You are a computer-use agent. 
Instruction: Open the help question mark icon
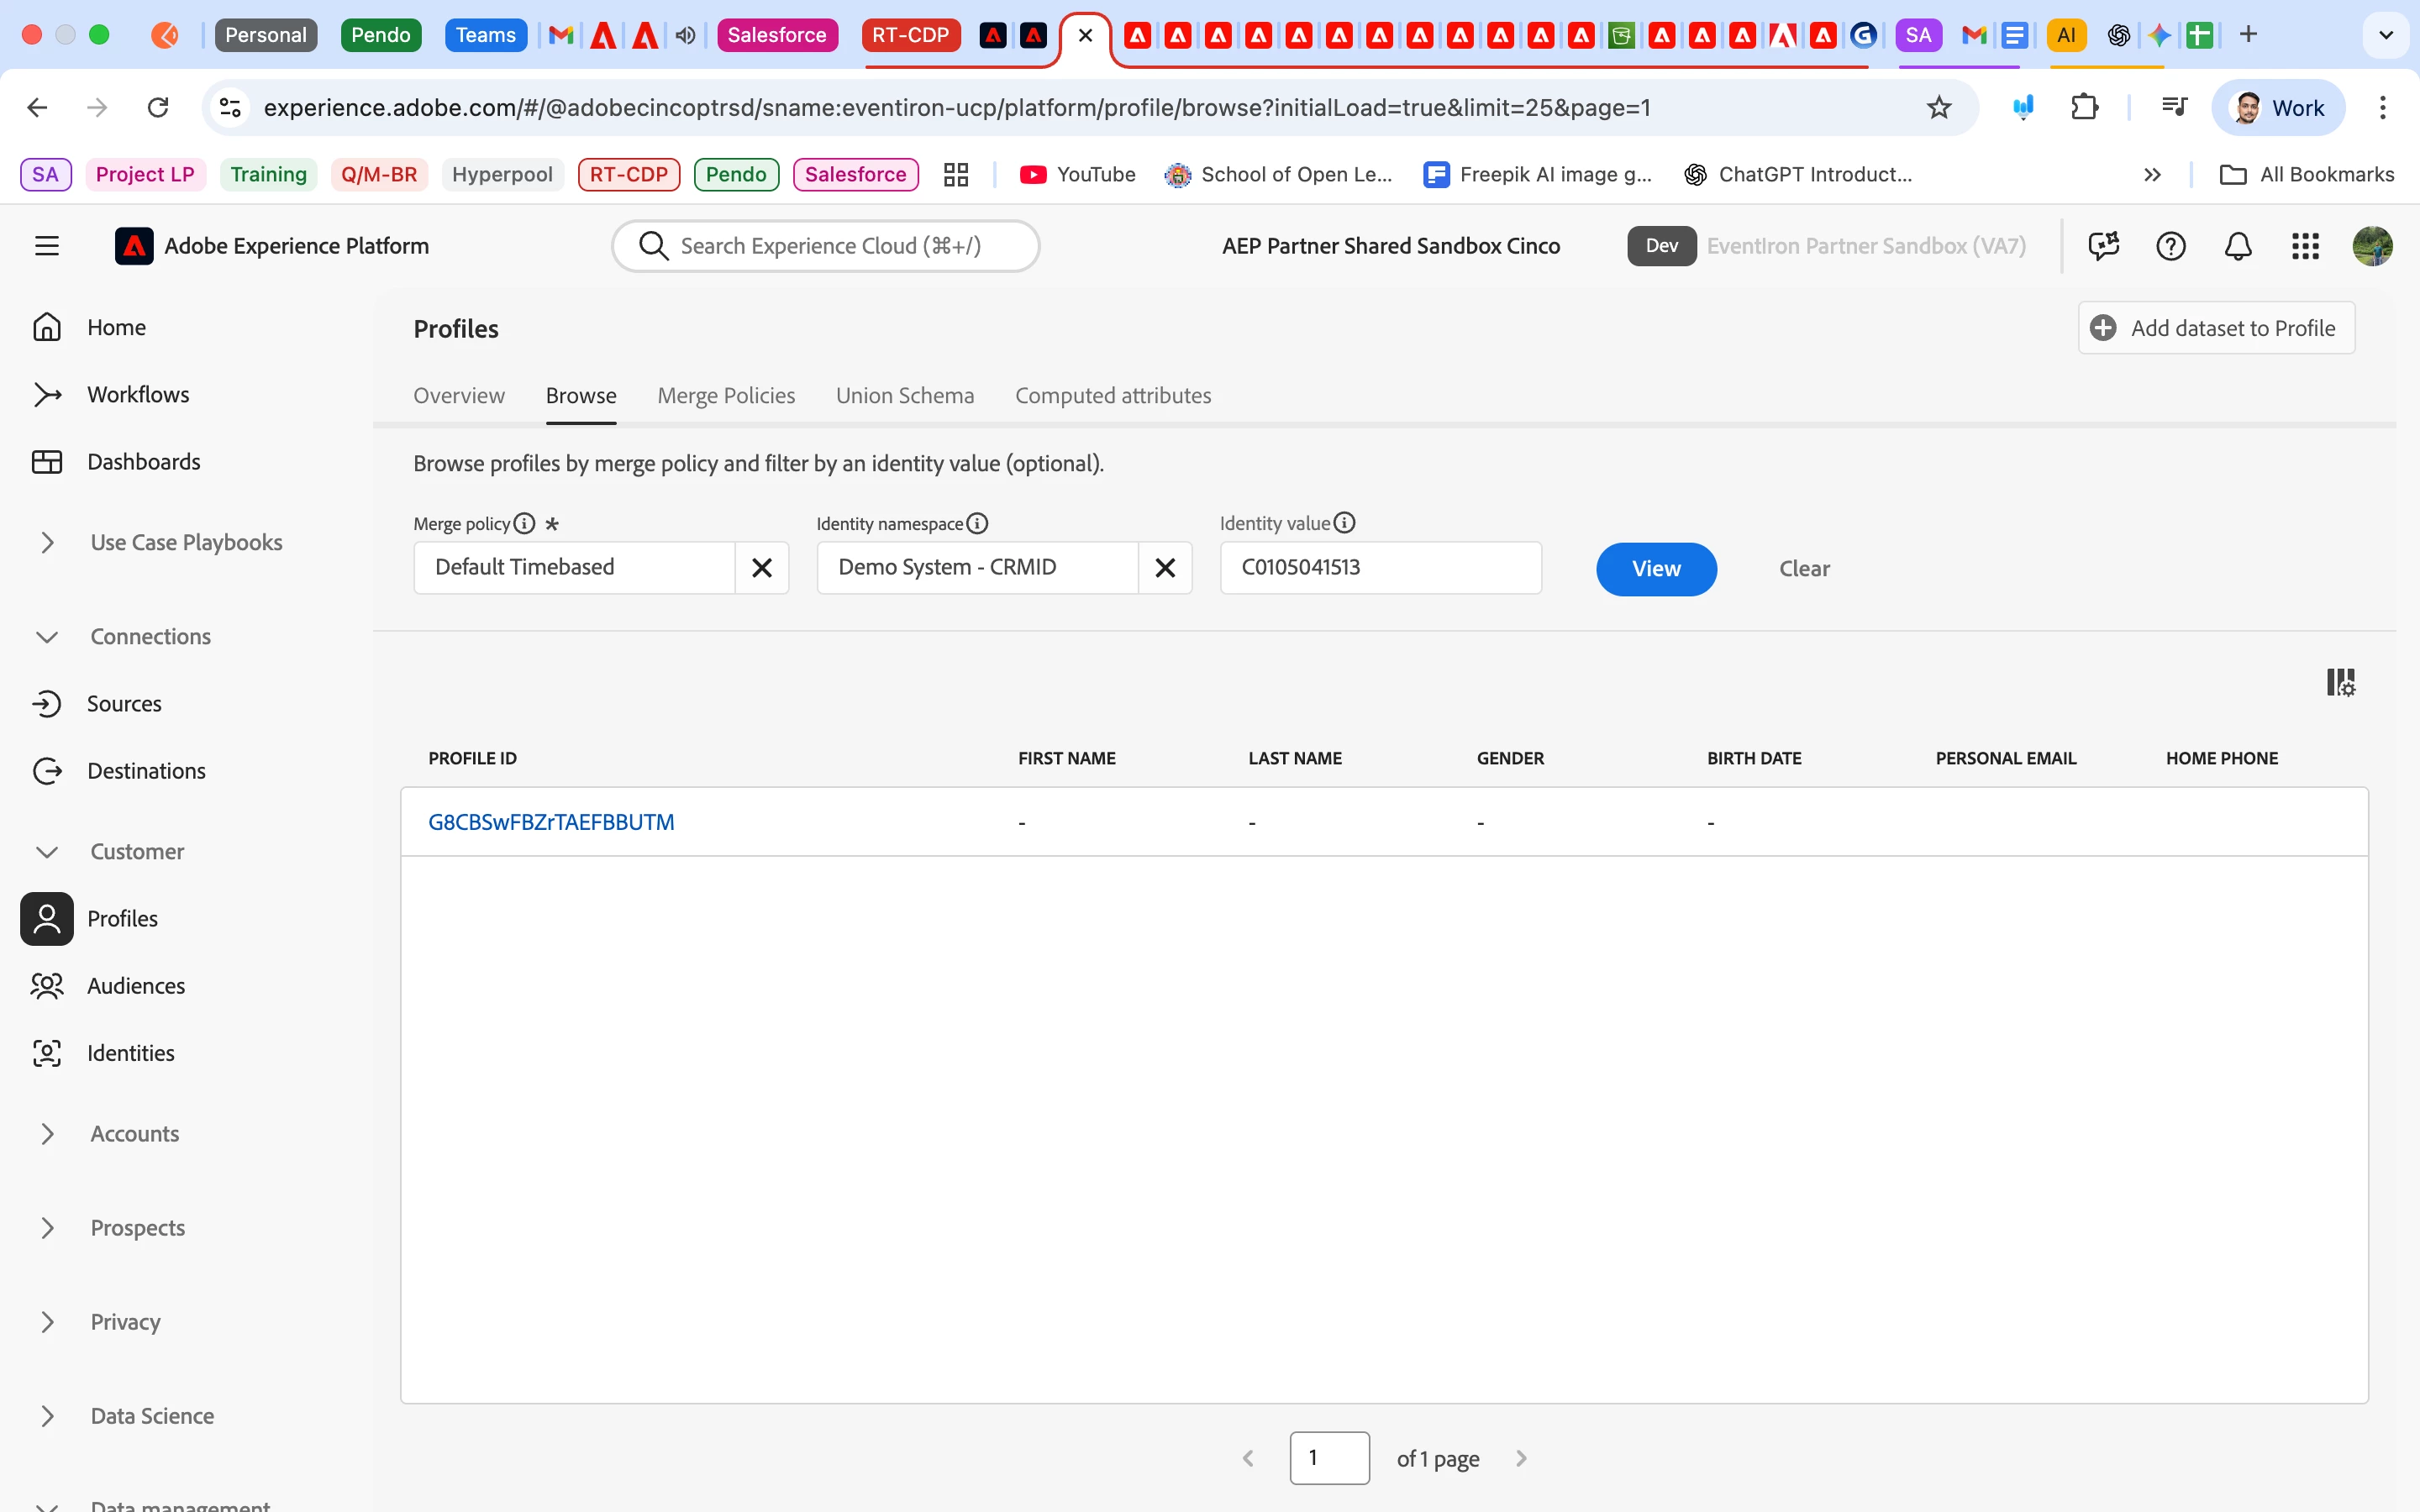(x=2170, y=246)
